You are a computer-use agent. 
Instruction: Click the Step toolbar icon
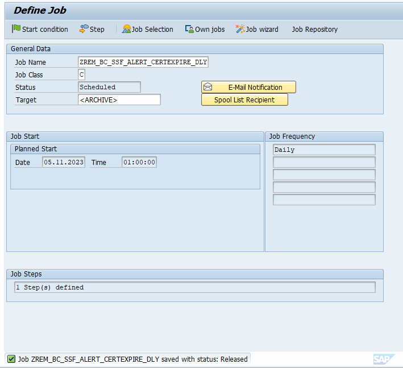point(84,29)
